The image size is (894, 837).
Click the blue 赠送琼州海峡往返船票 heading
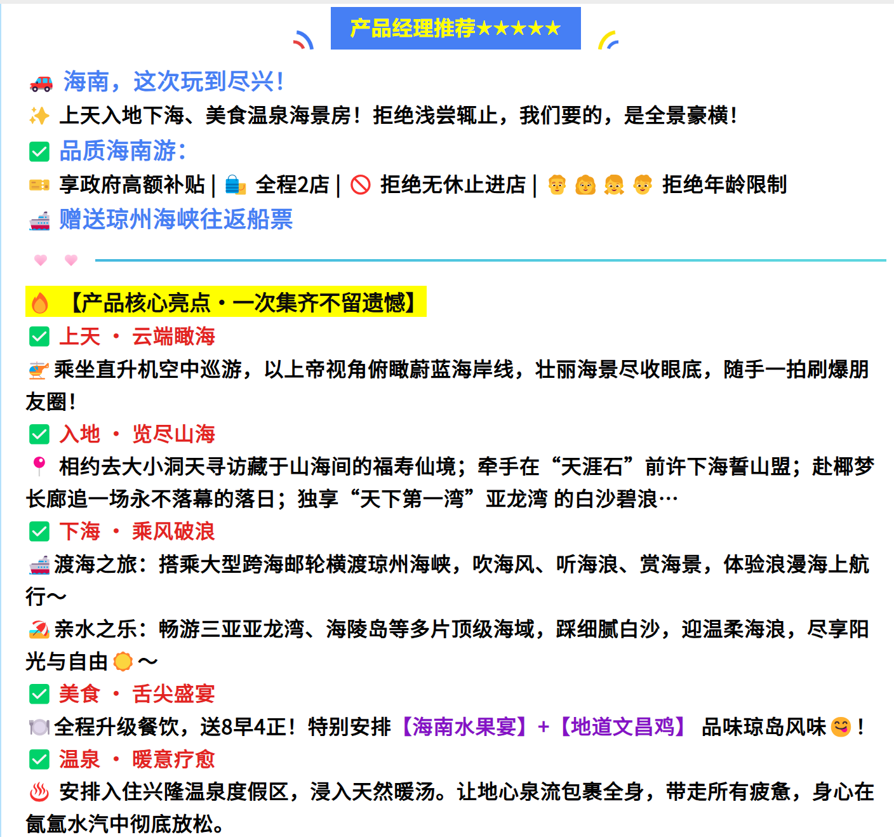176,220
